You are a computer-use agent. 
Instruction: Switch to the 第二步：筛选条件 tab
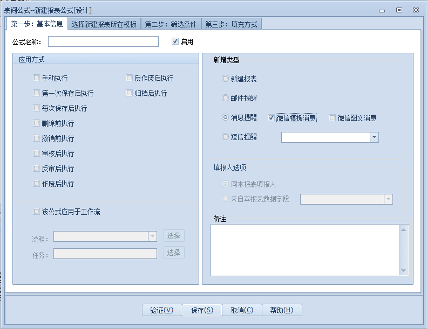tap(170, 24)
